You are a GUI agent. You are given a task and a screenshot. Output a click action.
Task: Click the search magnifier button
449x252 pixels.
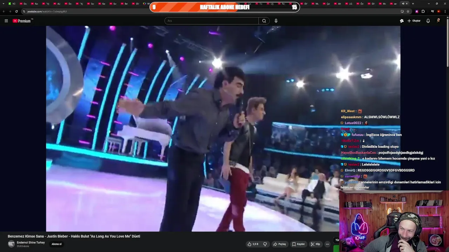264,21
